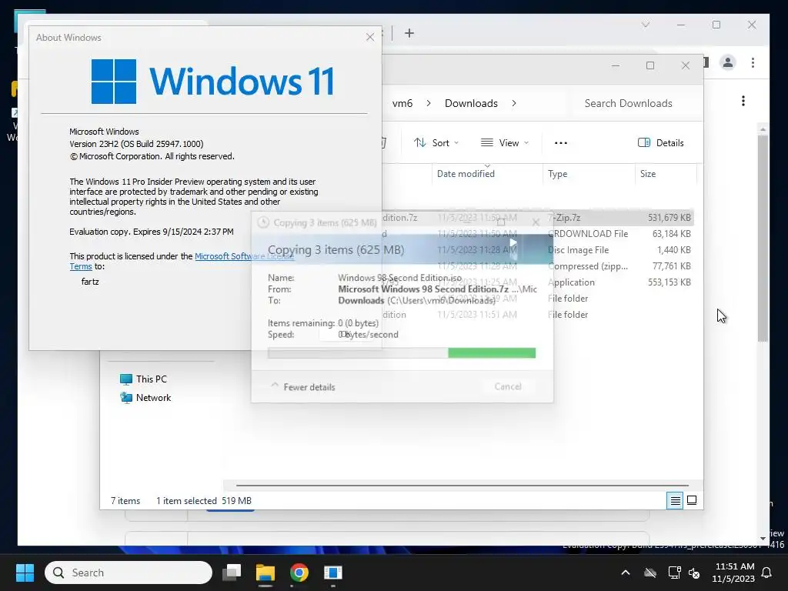
Task: Open Chrome's three-dot menu
Action: pyautogui.click(x=753, y=62)
